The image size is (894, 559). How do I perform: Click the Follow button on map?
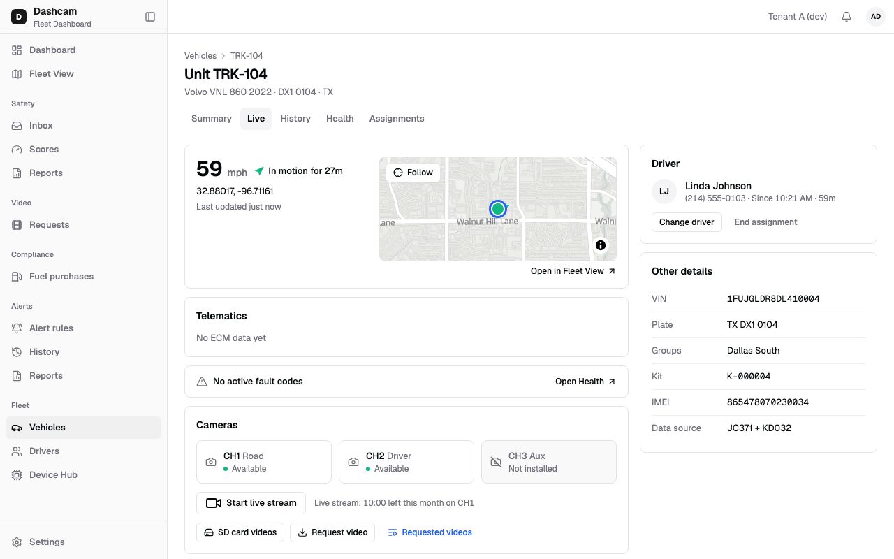[x=413, y=173]
